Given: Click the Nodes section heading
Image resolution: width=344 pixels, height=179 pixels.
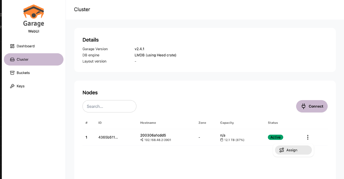Looking at the screenshot, I should 90,93.
